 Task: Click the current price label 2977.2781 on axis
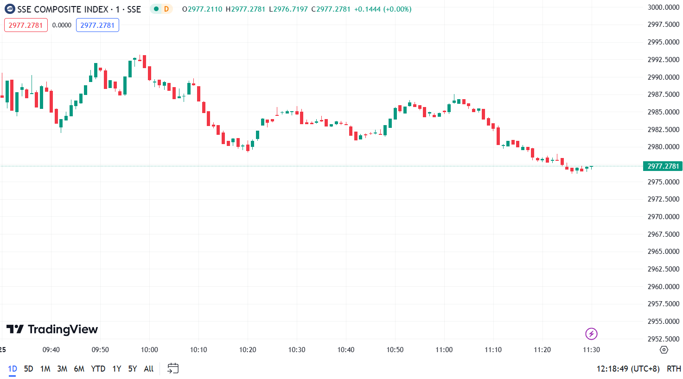click(x=663, y=166)
